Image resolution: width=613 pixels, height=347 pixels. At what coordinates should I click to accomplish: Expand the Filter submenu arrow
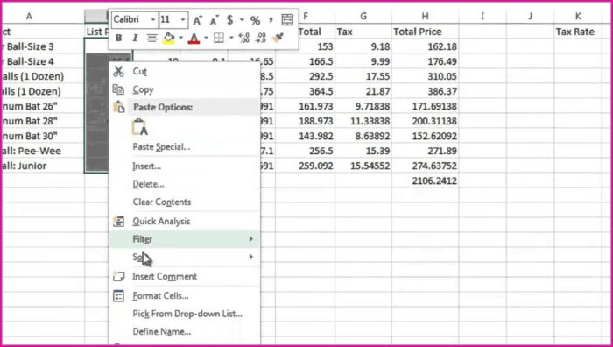click(251, 239)
